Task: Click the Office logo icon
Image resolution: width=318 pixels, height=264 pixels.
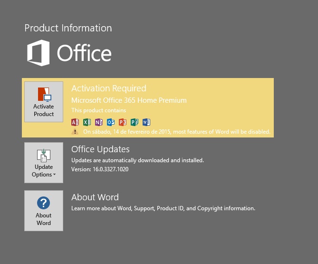Action: pyautogui.click(x=39, y=53)
